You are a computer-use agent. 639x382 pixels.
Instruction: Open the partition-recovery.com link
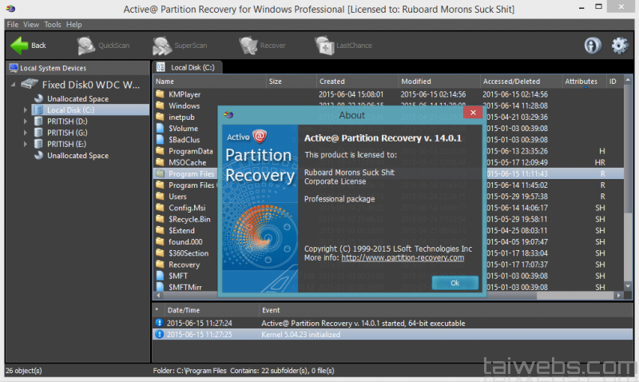click(403, 258)
